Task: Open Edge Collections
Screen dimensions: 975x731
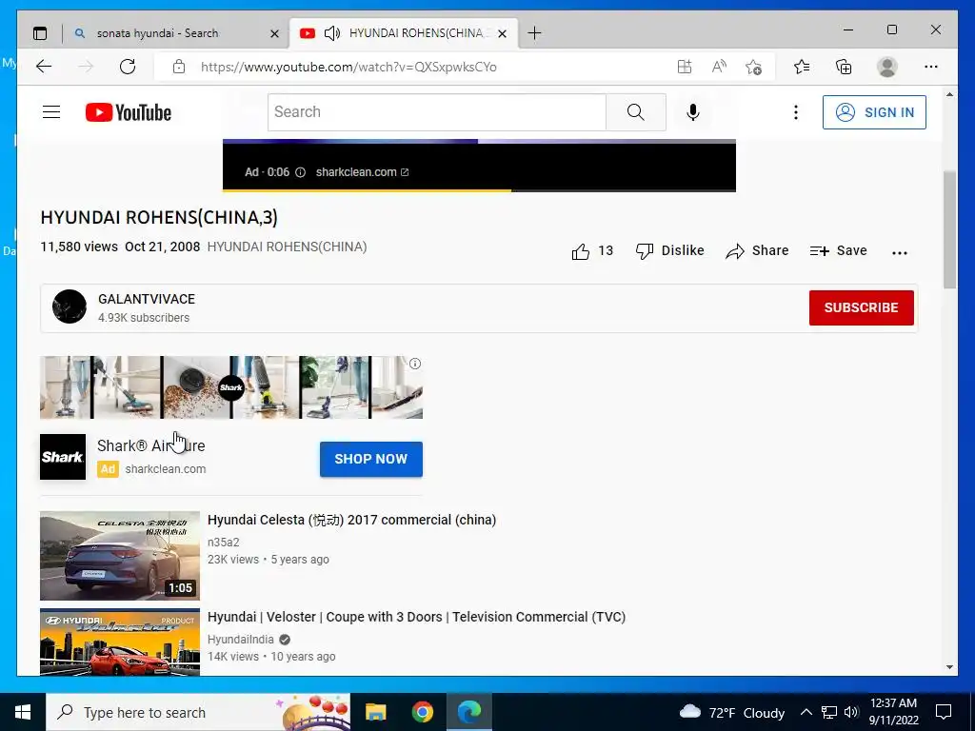Action: click(844, 67)
